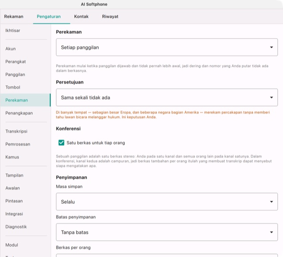Screen dimensions: 283x257
Task: Click the Konferensi section heading
Action: pyautogui.click(x=68, y=129)
